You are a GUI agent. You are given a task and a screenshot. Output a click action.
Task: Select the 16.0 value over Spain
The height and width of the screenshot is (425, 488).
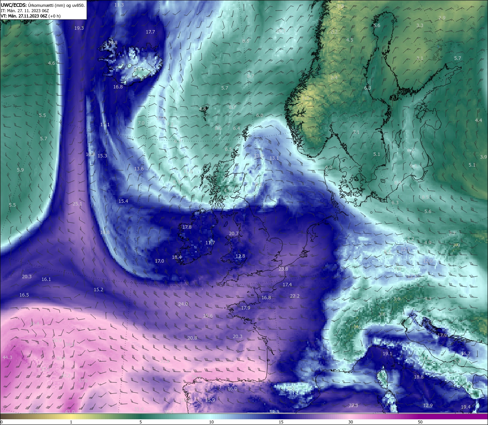point(232,389)
